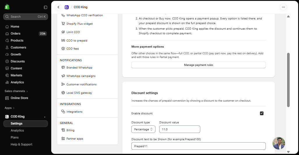
Task: Click the WhatsApp COD verification phone icon
Action: (63, 15)
